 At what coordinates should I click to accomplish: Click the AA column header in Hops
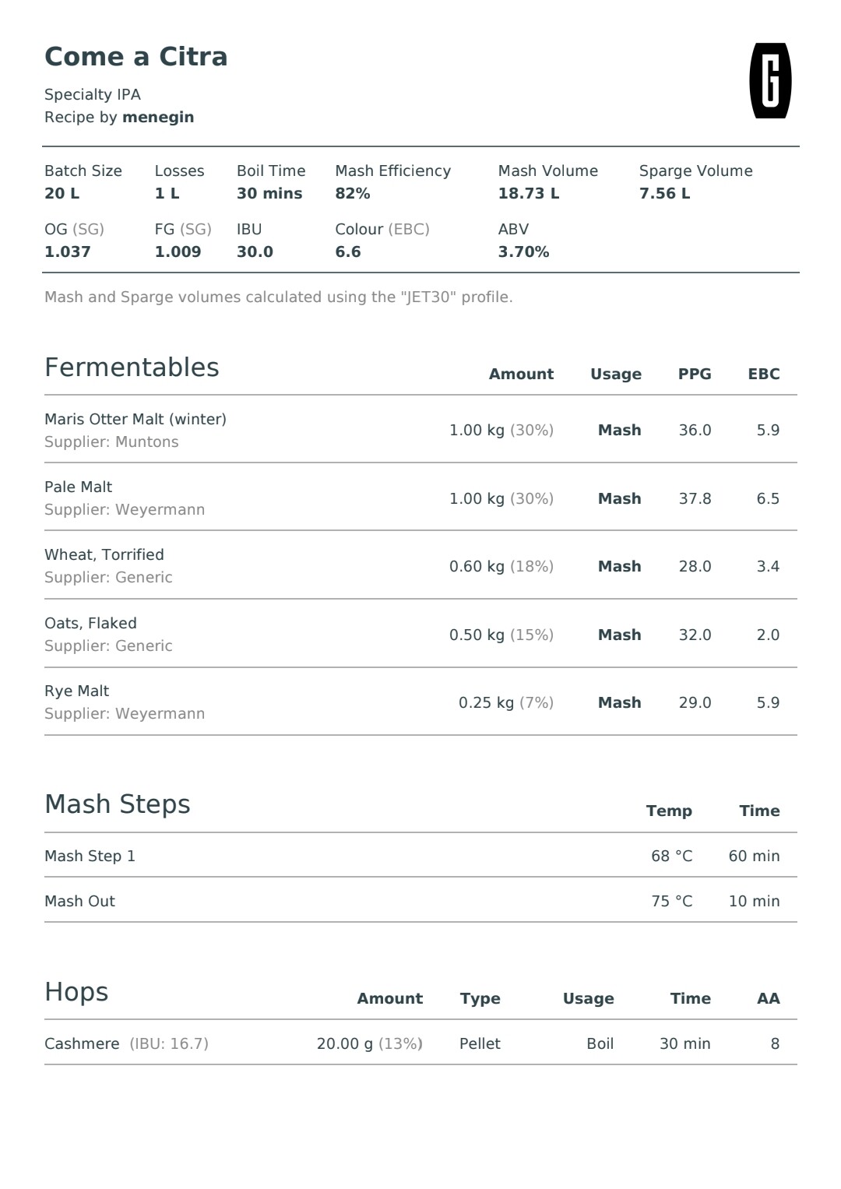tap(769, 998)
